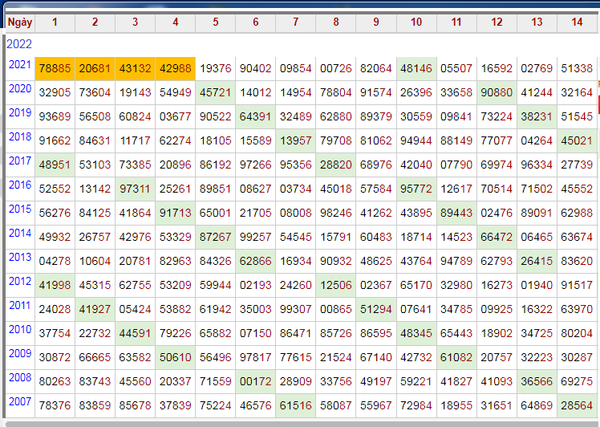Screen dimensions: 600x427
Task: Select column header 14
Action: coord(577,22)
